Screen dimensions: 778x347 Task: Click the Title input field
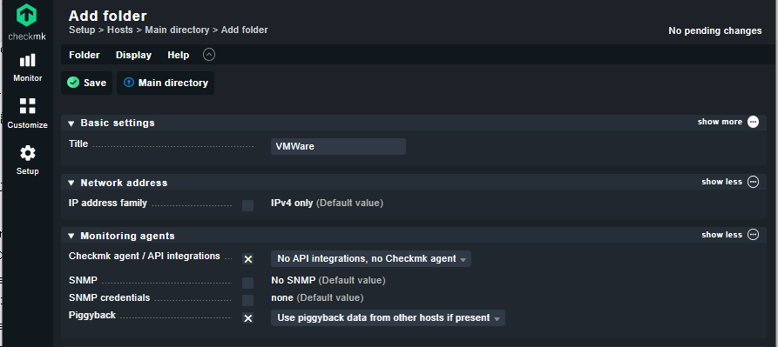(338, 146)
